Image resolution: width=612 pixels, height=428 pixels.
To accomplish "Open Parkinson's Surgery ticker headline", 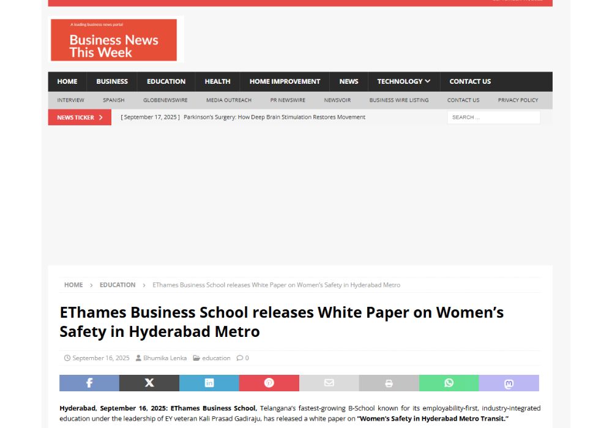I will 274,117.
